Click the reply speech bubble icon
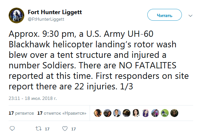 pos(12,128)
